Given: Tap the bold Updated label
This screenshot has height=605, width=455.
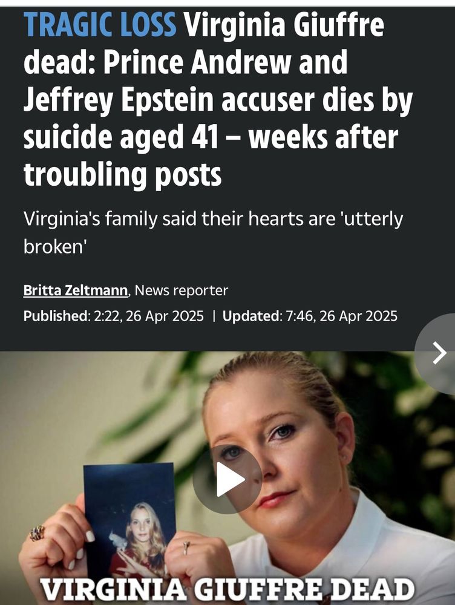Looking at the screenshot, I should [252, 316].
